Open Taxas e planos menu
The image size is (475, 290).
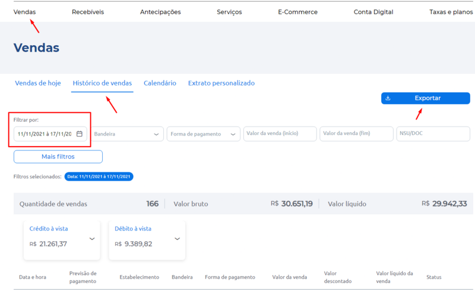(451, 12)
